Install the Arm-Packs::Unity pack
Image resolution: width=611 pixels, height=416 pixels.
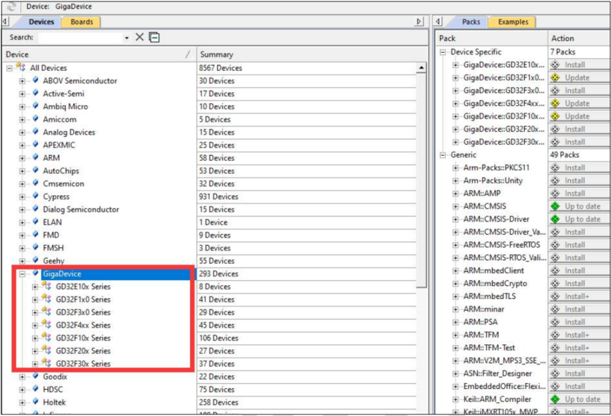[579, 181]
